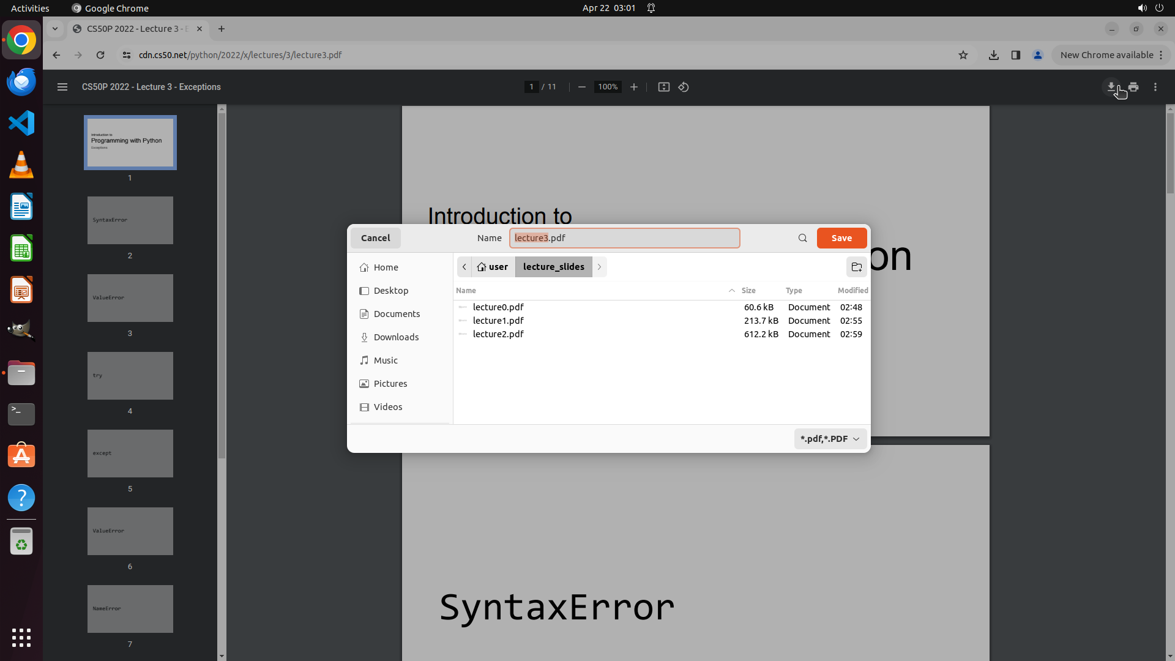Viewport: 1175px width, 661px height.
Task: Toggle the PDF sidebar menu
Action: 62,87
